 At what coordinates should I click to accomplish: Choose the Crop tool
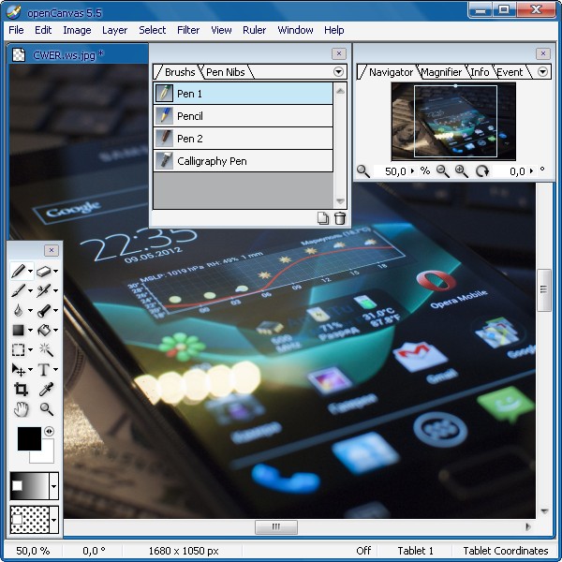20,390
